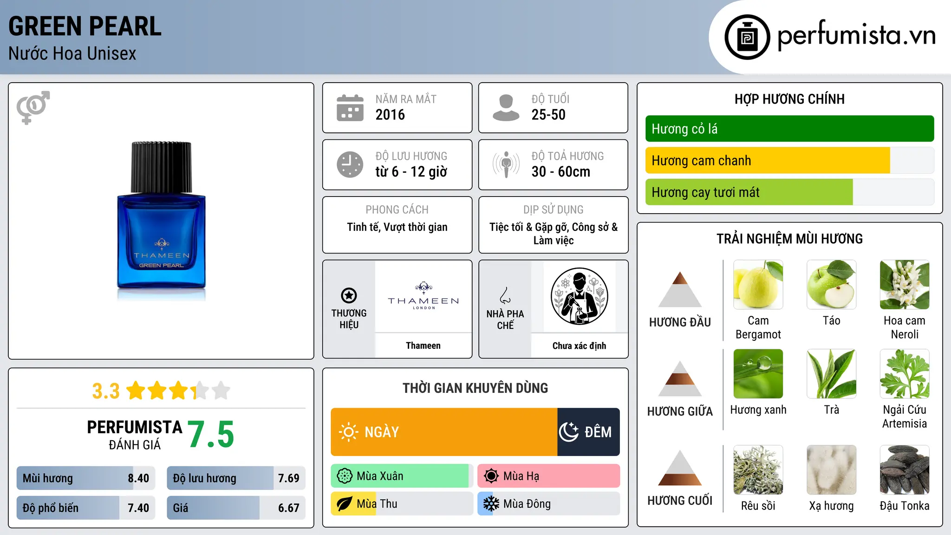Click the nose icon above Nhà pha chế
Screen dimensions: 951x535
click(505, 295)
